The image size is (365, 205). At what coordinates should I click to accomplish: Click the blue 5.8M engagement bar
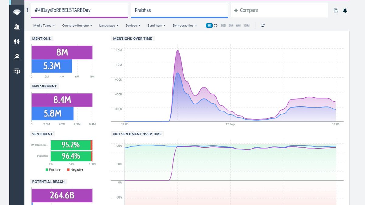click(x=52, y=113)
